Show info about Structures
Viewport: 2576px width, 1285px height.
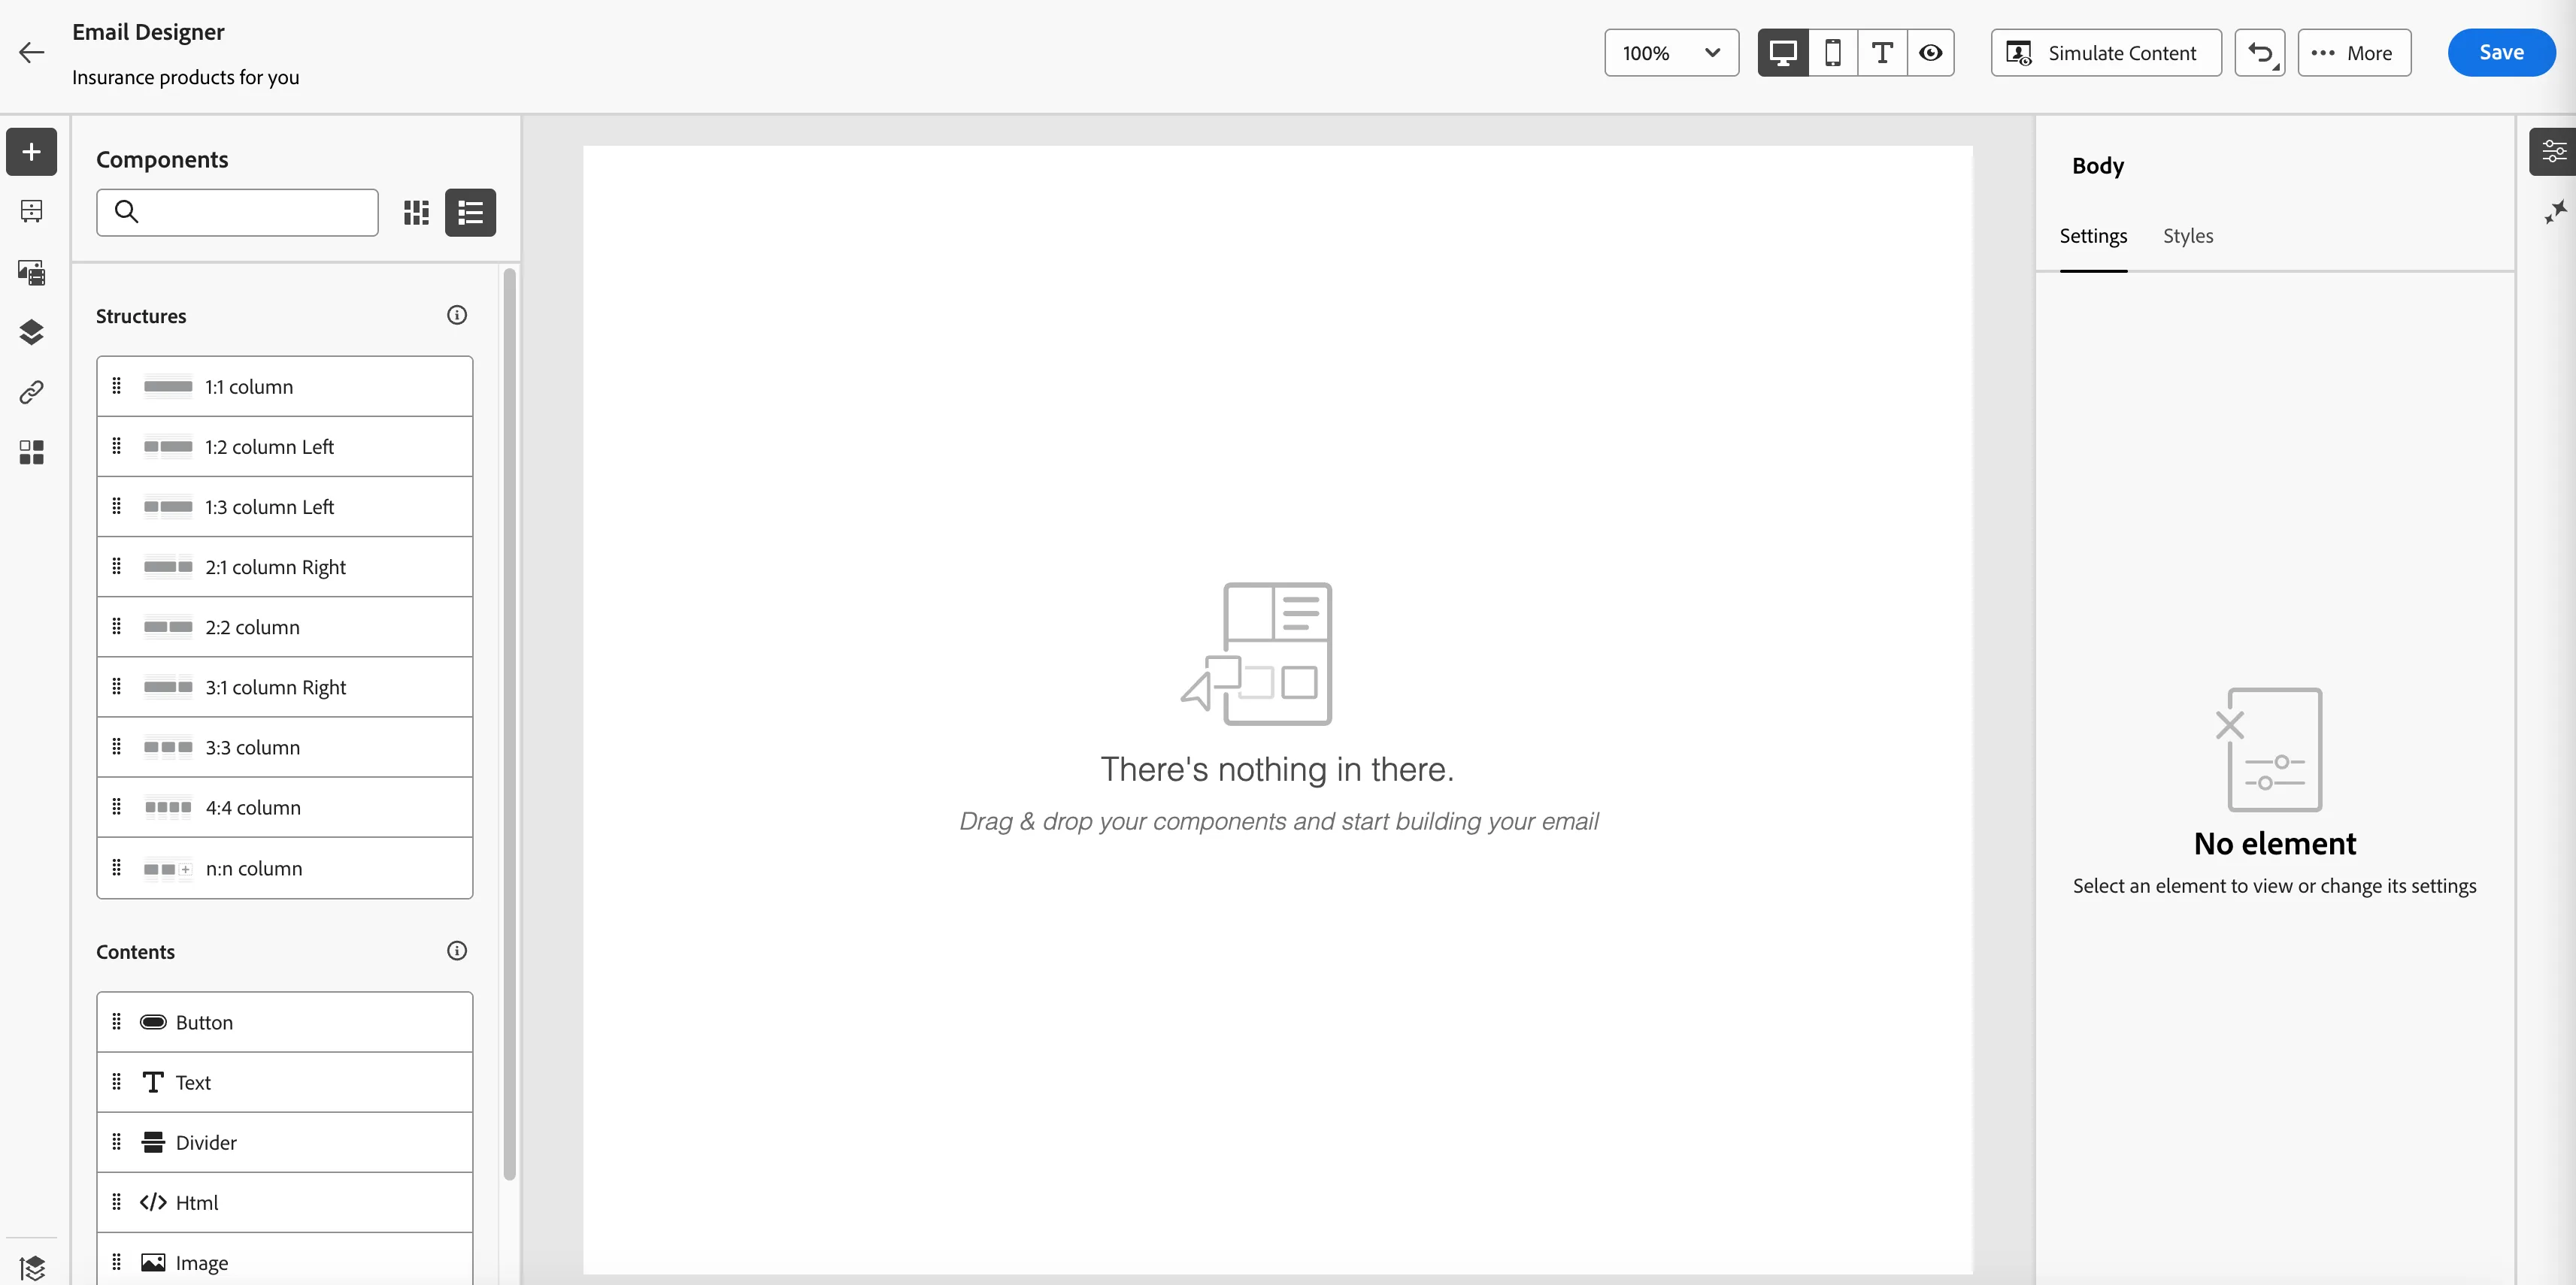pyautogui.click(x=457, y=315)
